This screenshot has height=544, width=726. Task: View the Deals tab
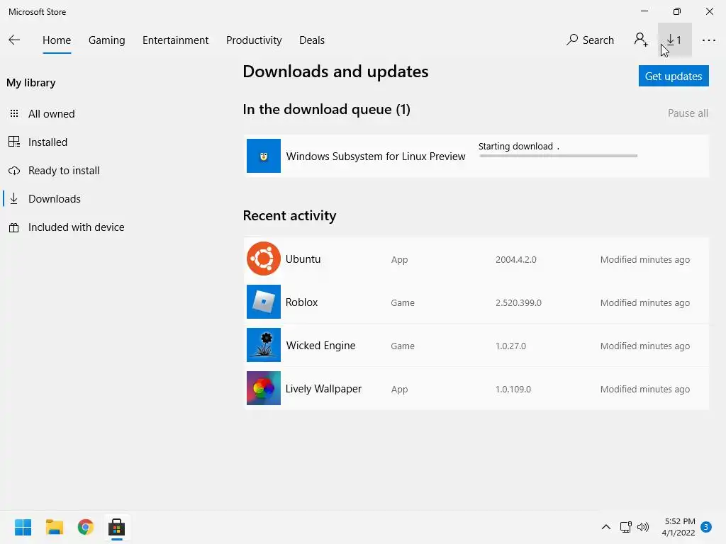[312, 40]
